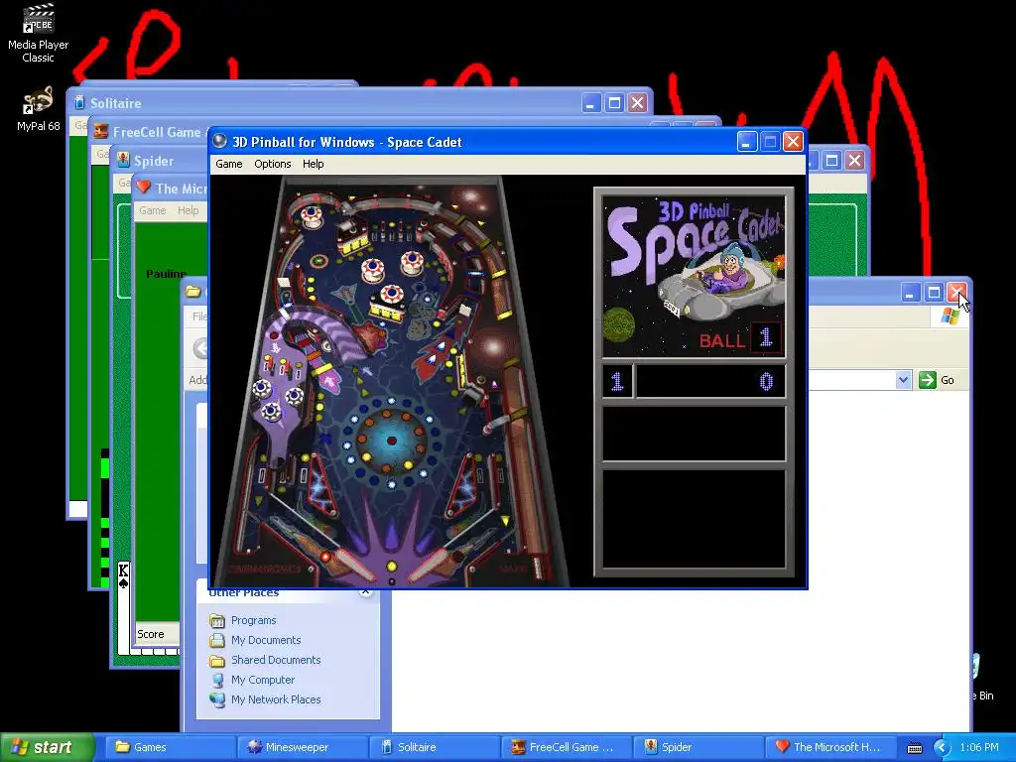Screen dimensions: 1016x762
Task: Open My Computer in Other Places
Action: point(262,680)
